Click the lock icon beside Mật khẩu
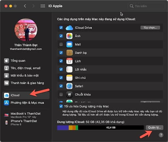The image size is (168, 142). click(7, 76)
